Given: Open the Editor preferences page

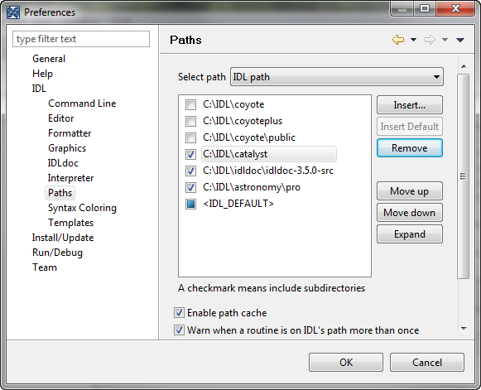Looking at the screenshot, I should [x=60, y=118].
